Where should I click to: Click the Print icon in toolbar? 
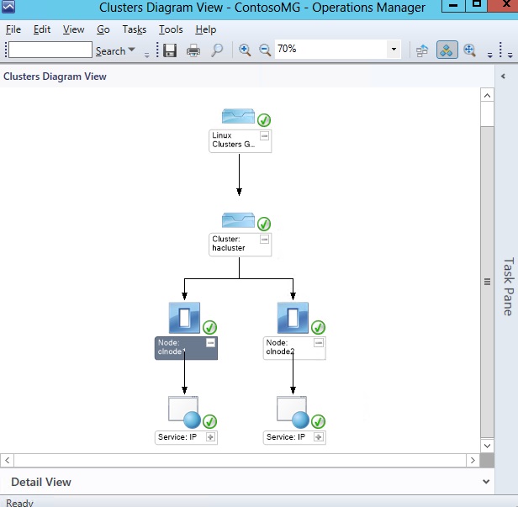[x=193, y=50]
